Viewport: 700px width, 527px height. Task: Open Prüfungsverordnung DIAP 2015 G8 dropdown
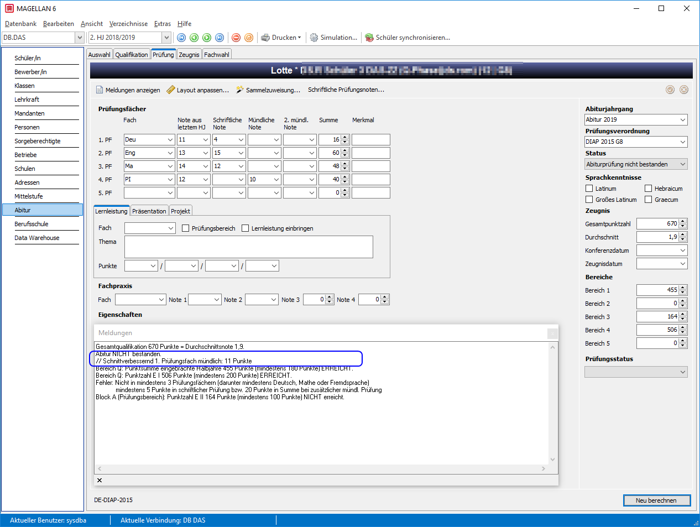pos(683,142)
